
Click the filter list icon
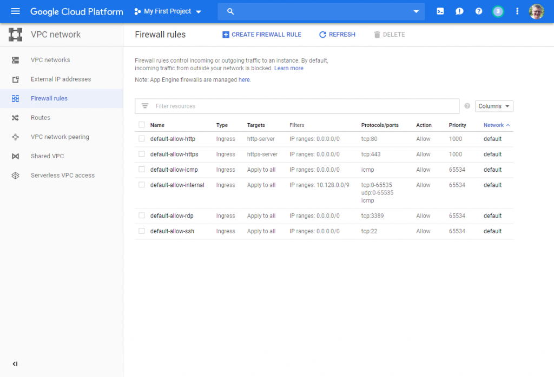(145, 106)
